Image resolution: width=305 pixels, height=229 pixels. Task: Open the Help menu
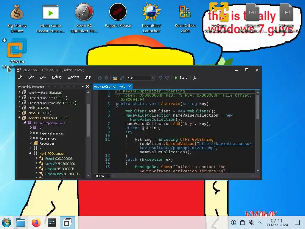[x=88, y=77]
